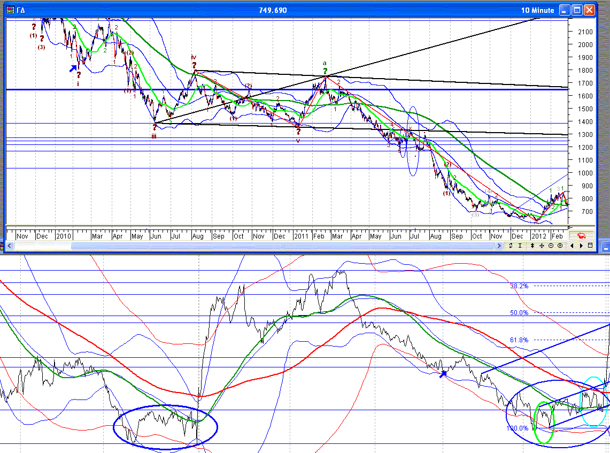Step chart forward with black right triangle
Image resolution: width=610 pixels, height=453 pixels.
[581, 245]
